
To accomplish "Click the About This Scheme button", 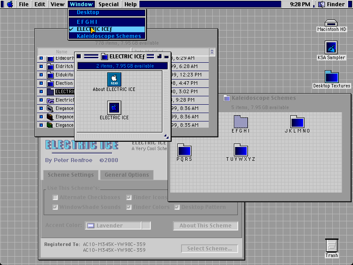I will [206, 226].
